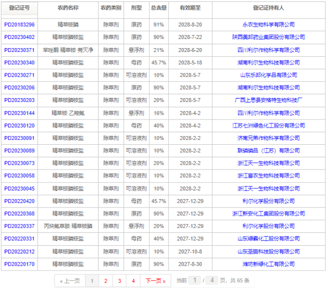Open holder 江苏七洲绿色化工股份有限公司

(x=269, y=125)
